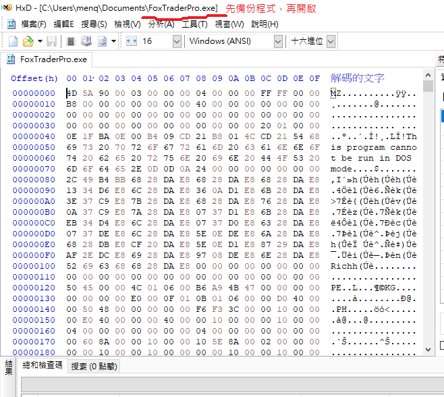444x397 pixels.
Task: Click the New file toolbar icon
Action: point(13,41)
